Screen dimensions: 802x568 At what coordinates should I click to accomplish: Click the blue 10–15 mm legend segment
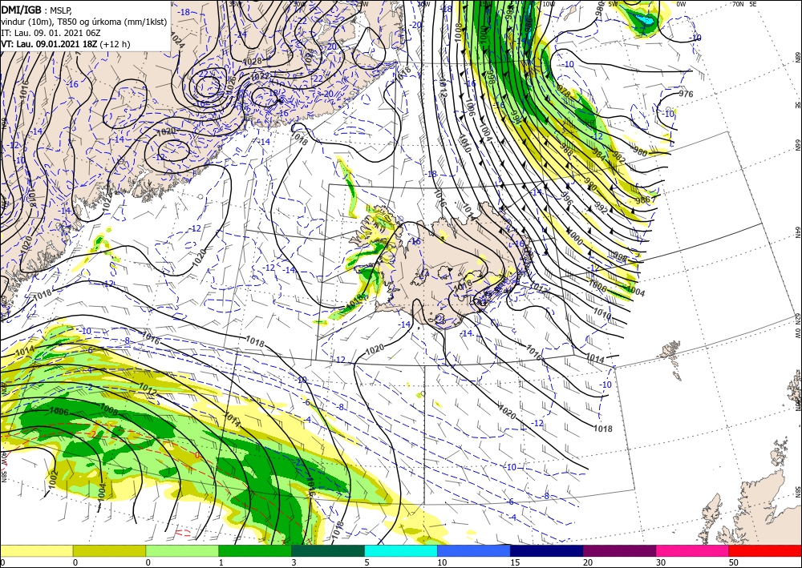pos(474,550)
